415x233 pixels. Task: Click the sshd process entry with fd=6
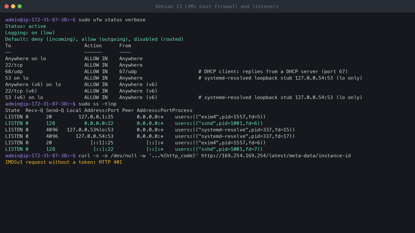pyautogui.click(x=219, y=123)
